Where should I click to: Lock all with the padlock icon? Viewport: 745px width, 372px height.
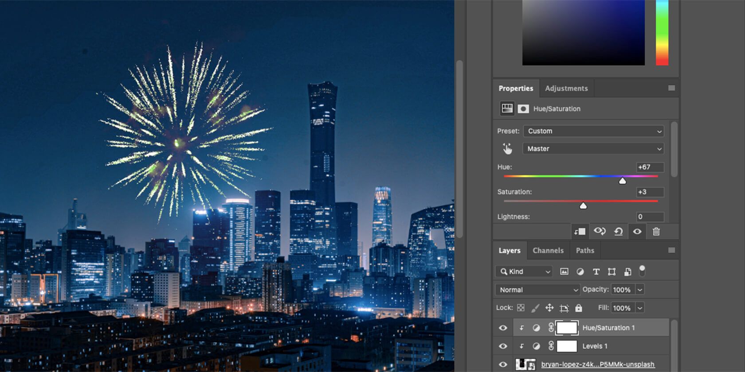click(x=578, y=308)
